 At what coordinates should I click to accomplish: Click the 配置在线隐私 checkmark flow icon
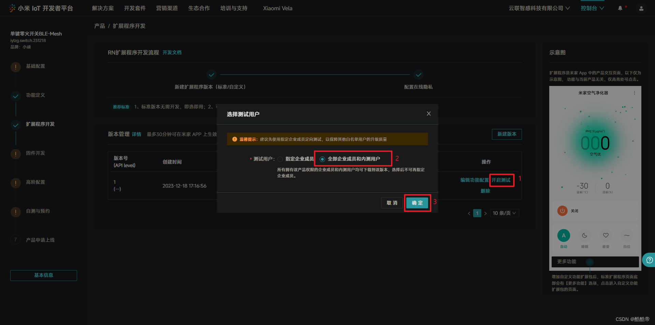coord(419,74)
